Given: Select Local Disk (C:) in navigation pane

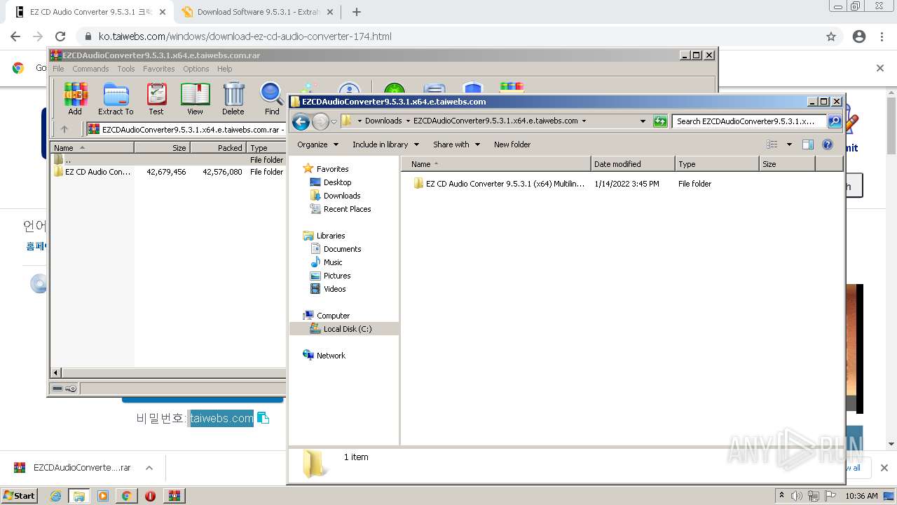Looking at the screenshot, I should point(344,329).
